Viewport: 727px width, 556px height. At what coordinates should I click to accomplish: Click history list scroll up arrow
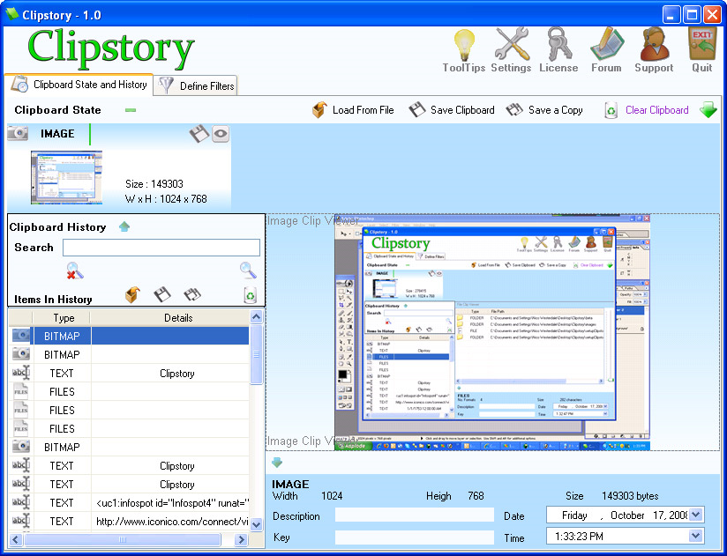[x=257, y=316]
